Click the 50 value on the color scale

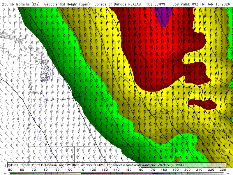tap(10, 170)
